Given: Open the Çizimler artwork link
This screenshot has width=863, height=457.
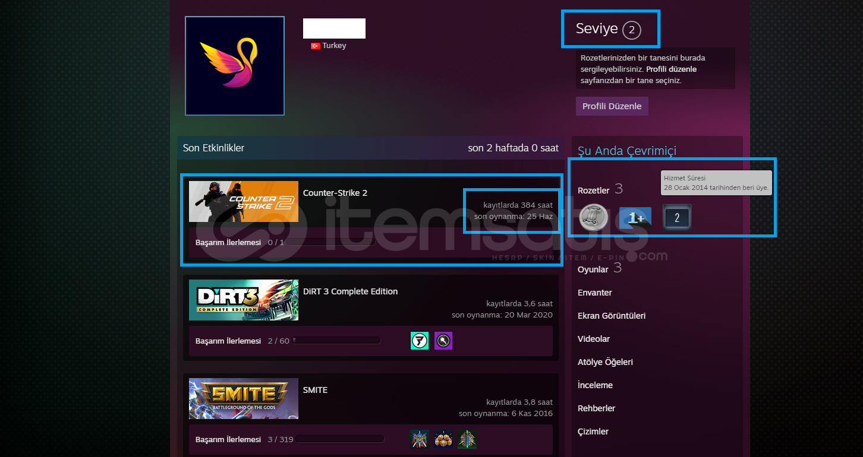Looking at the screenshot, I should click(593, 431).
